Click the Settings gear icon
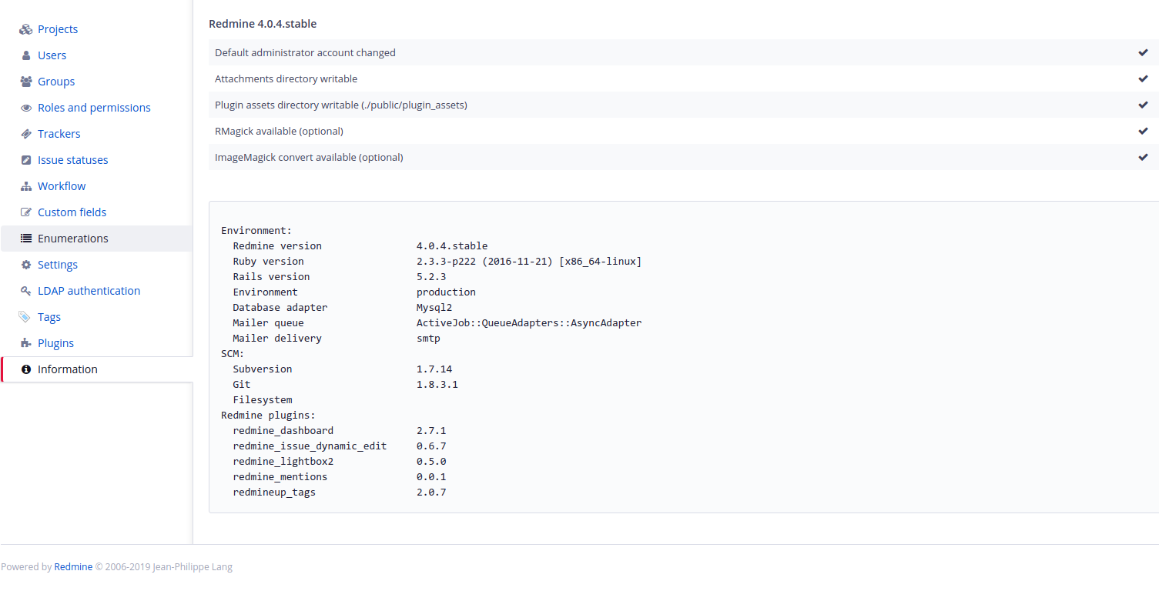 tap(25, 265)
